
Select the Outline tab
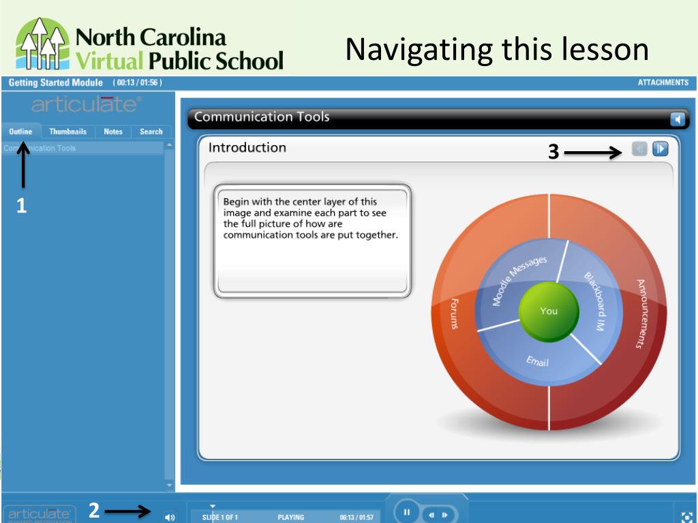[21, 131]
